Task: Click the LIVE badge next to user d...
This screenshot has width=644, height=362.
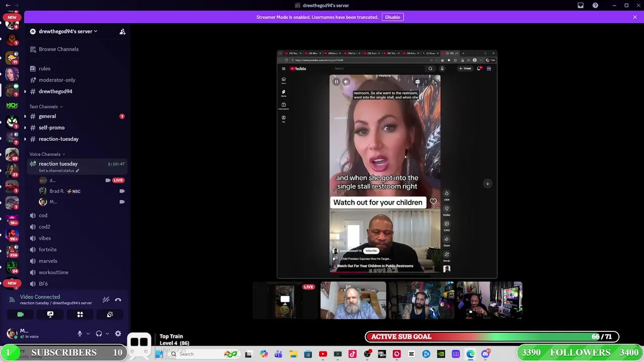Action: coord(118,180)
